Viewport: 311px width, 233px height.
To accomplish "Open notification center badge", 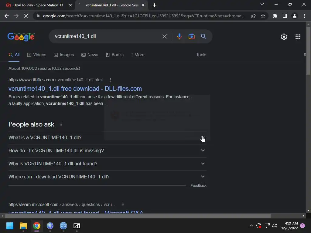I will tap(302, 226).
